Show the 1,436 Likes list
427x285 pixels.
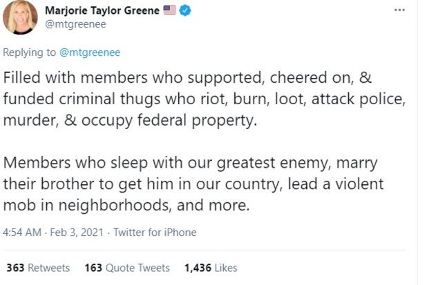(210, 268)
